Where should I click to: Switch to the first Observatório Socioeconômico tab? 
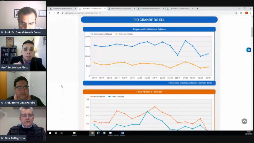pos(62,9)
